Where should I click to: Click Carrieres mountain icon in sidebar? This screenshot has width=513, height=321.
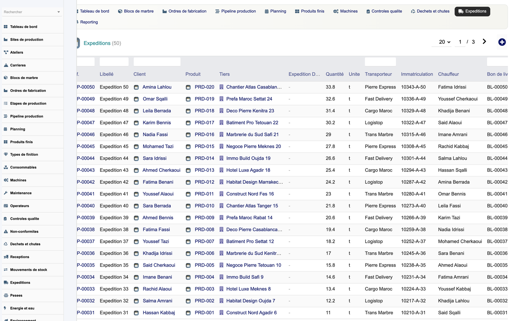click(x=6, y=65)
